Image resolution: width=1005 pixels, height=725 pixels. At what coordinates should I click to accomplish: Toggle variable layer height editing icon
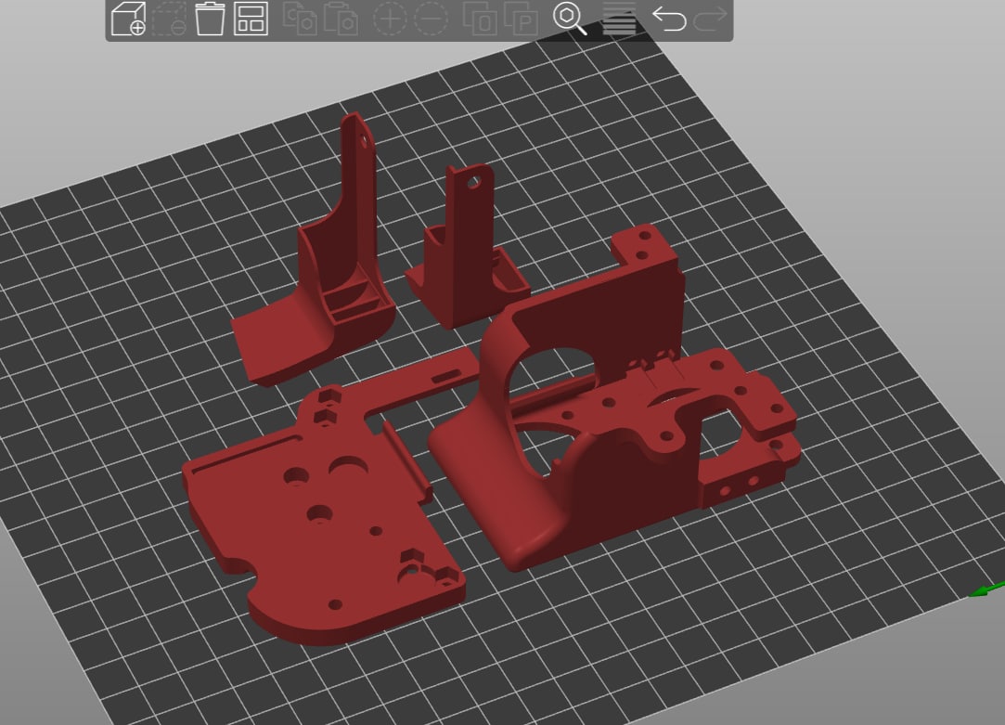click(619, 19)
